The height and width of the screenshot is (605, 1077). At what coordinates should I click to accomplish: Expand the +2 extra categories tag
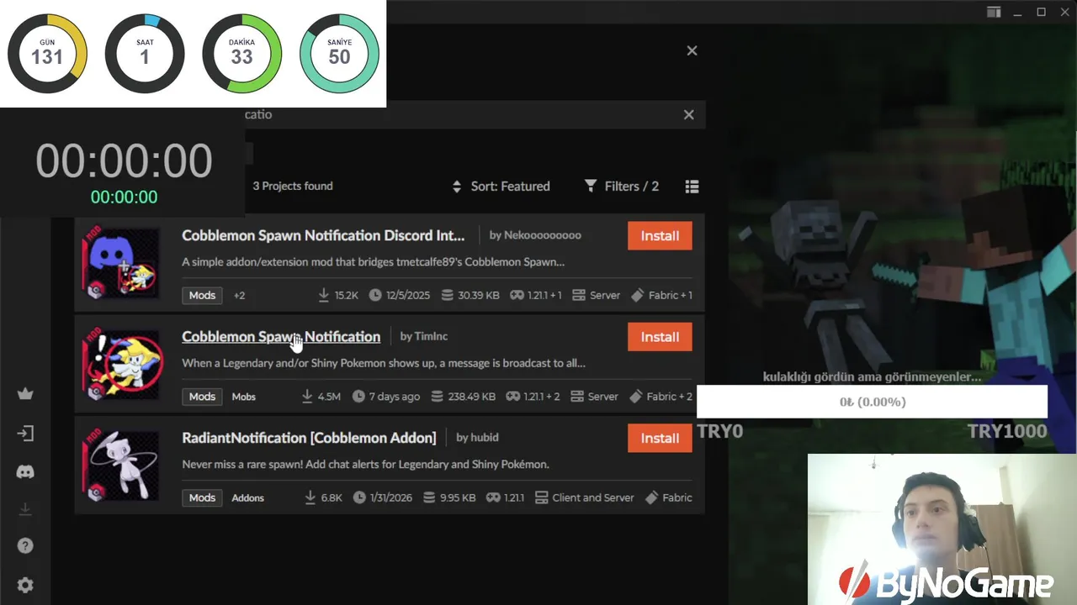coord(239,295)
